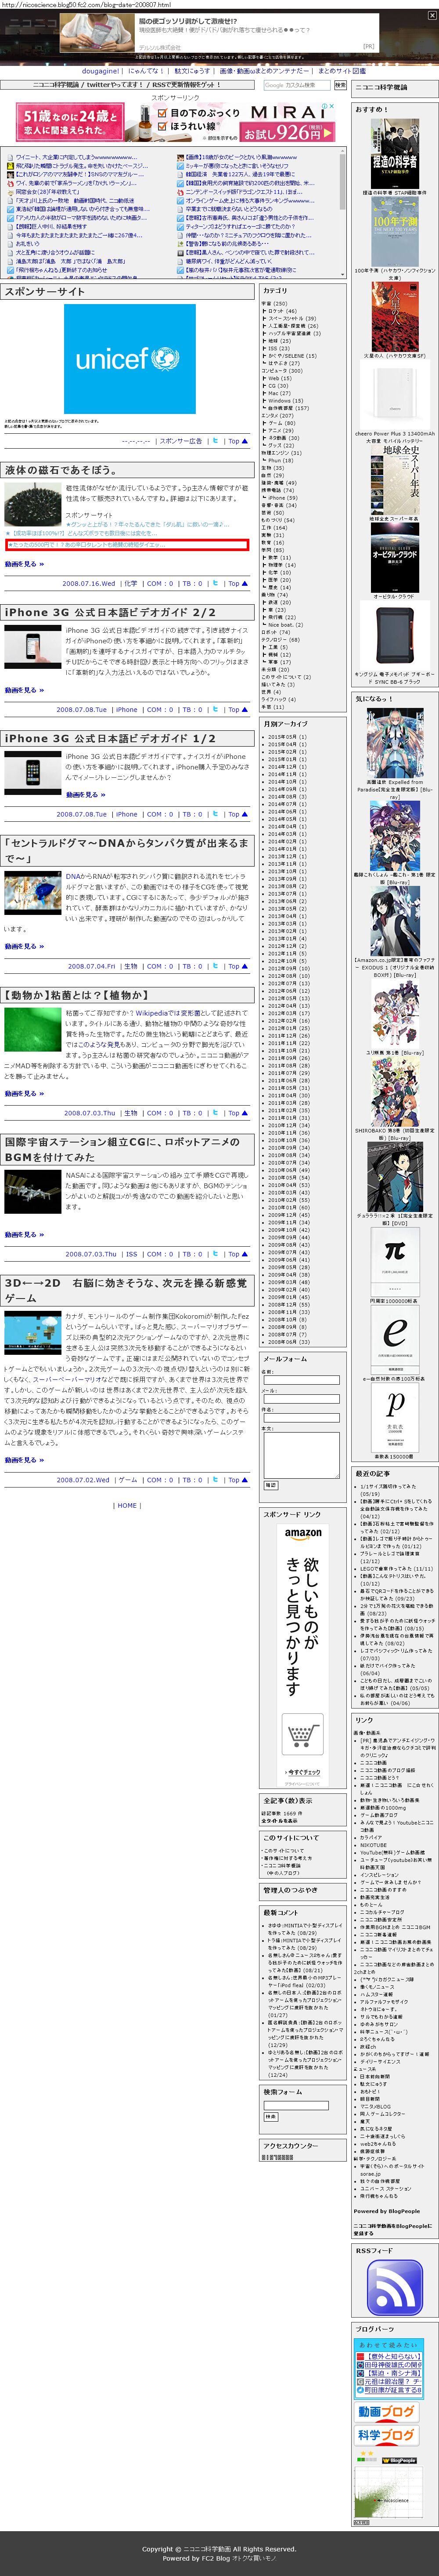Image resolution: width=439 pixels, height=2576 pixels.
Task: Click Twitter icon under 3D←→2D post
Action: coord(215,1479)
